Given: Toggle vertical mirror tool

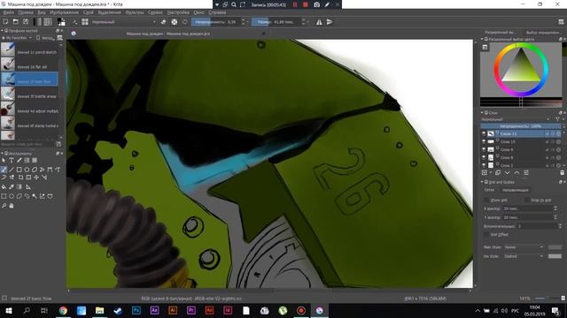Looking at the screenshot, I should pos(330,22).
